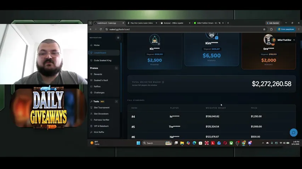302x169 pixels.
Task: Select the Leaderboard - Soaked.gg browser tab
Action: (109, 23)
